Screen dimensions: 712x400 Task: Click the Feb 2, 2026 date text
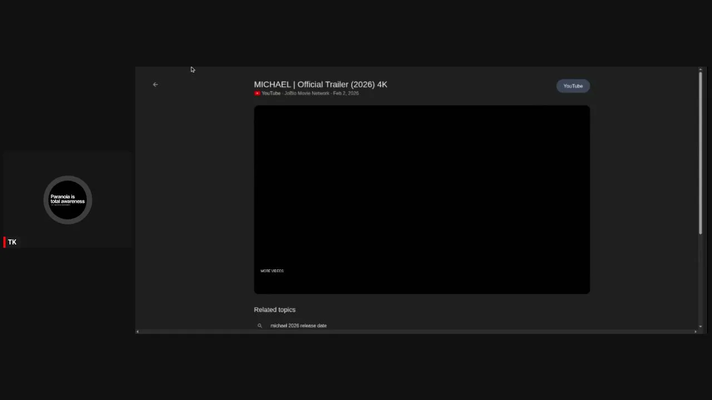(x=346, y=93)
